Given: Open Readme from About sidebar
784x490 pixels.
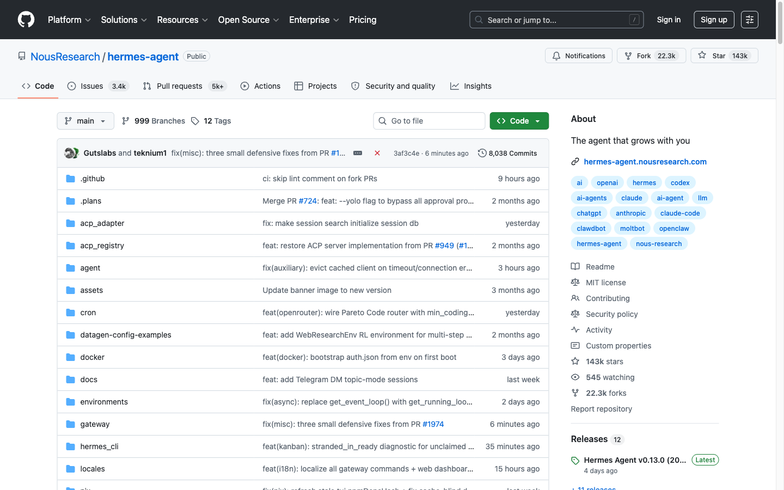Looking at the screenshot, I should [x=593, y=267].
